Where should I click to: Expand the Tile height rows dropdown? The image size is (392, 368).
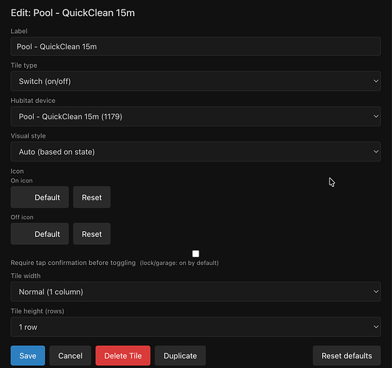196,327
